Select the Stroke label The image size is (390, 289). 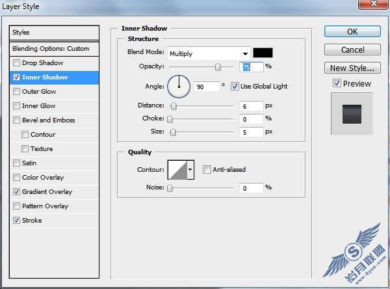(x=32, y=221)
